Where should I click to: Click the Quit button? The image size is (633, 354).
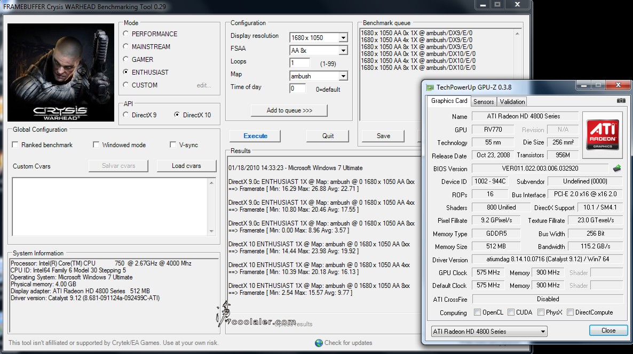click(x=328, y=136)
